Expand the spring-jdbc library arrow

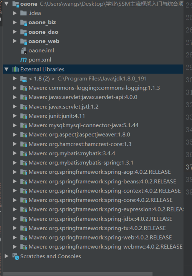click(15, 219)
